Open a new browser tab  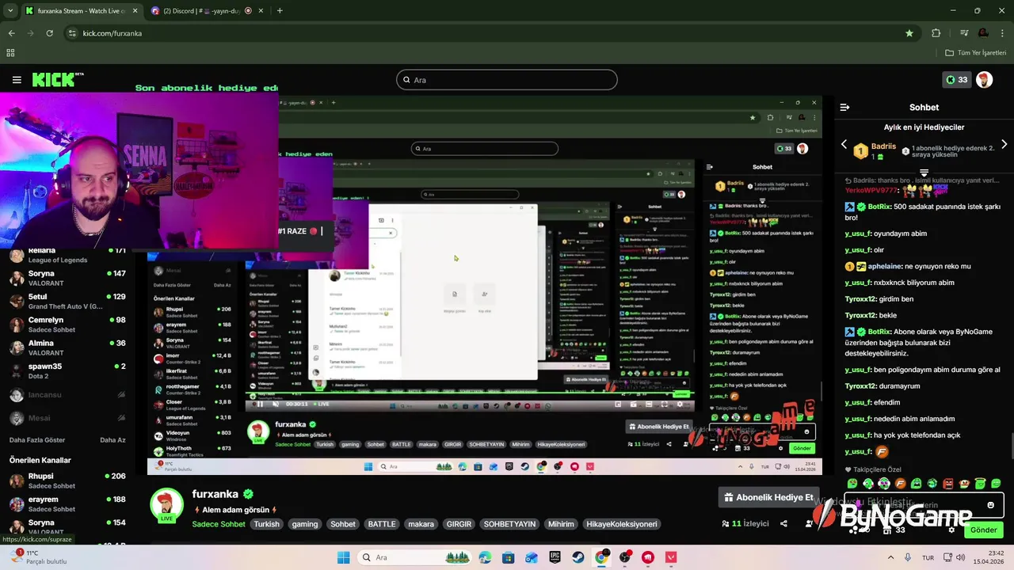(x=280, y=10)
